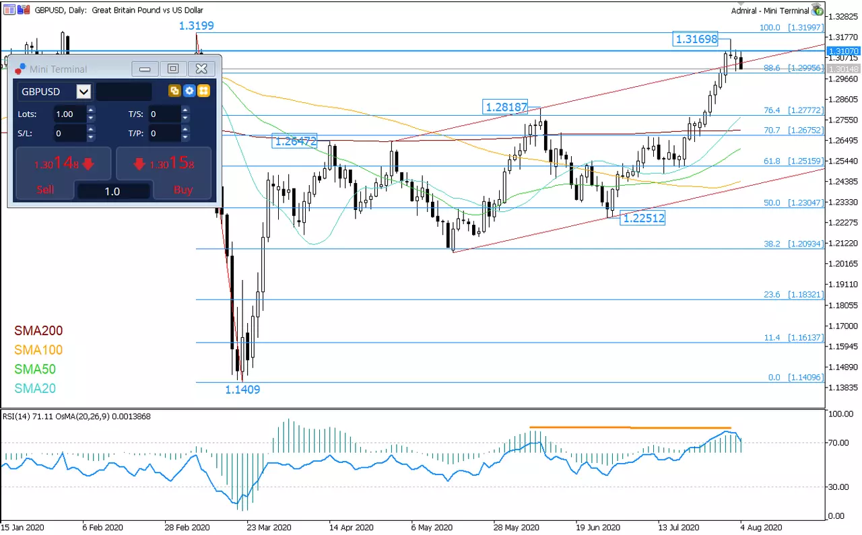Increase the T/S value with up arrow
Viewport: 862px width, 535px height.
pyautogui.click(x=185, y=110)
